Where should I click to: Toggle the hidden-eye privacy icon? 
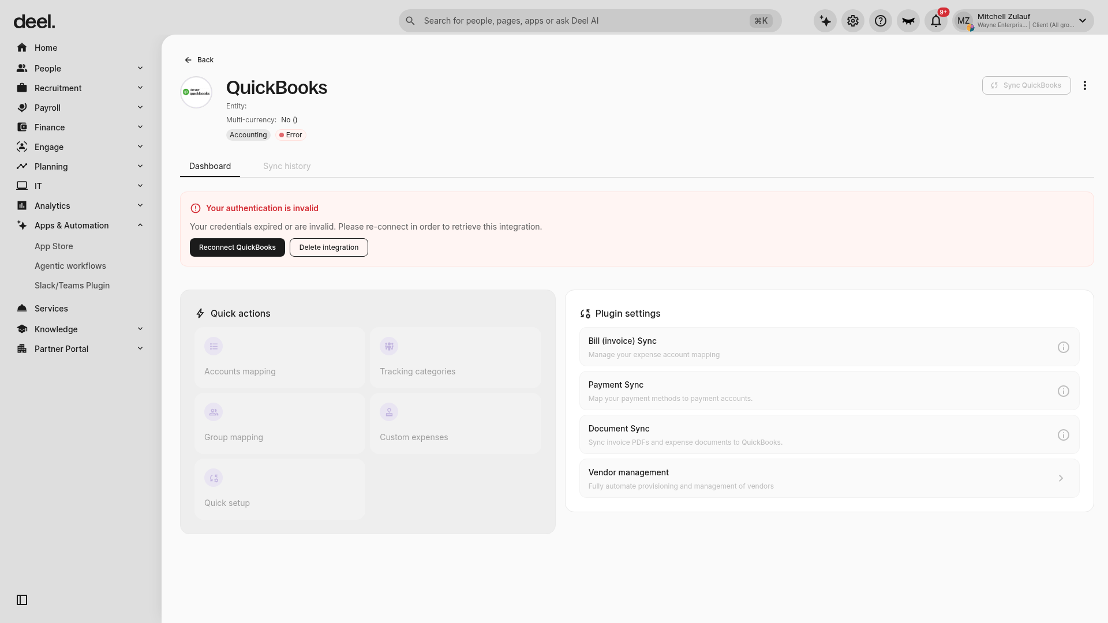(908, 21)
